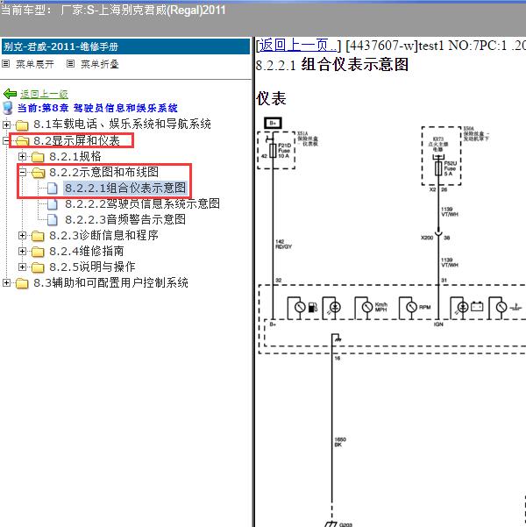The image size is (526, 527).
Task: Click the 当前车型 title text at top
Action: click(x=113, y=10)
